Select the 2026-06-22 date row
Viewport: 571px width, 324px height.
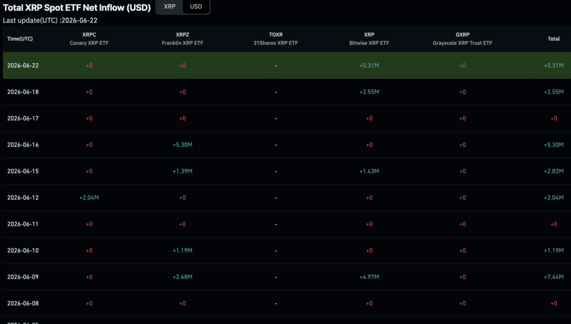click(x=287, y=65)
